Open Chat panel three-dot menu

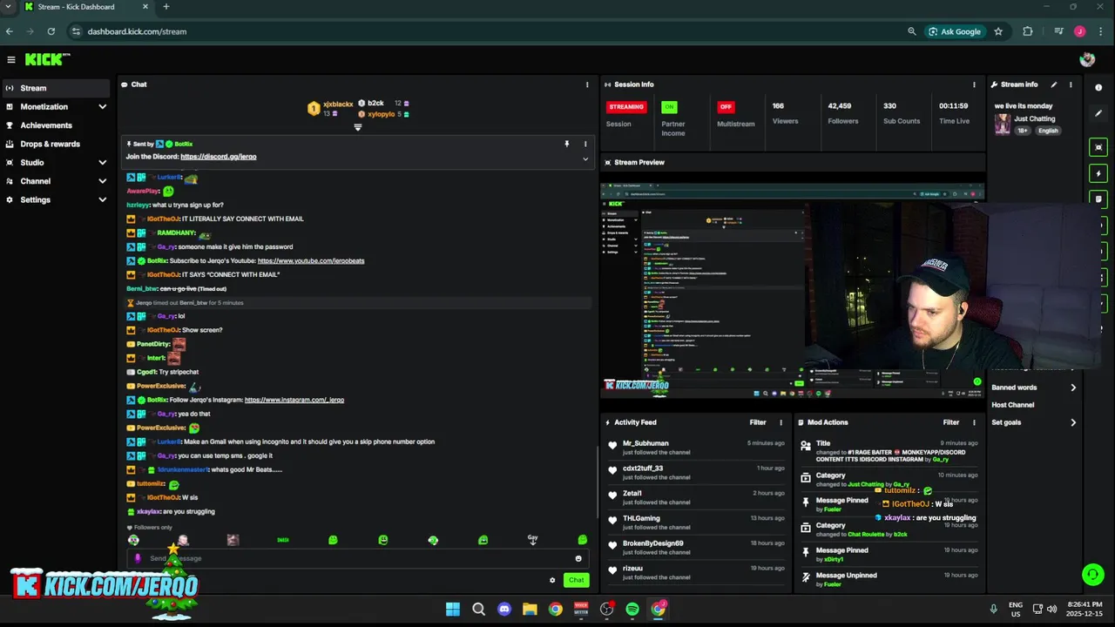[x=587, y=84]
